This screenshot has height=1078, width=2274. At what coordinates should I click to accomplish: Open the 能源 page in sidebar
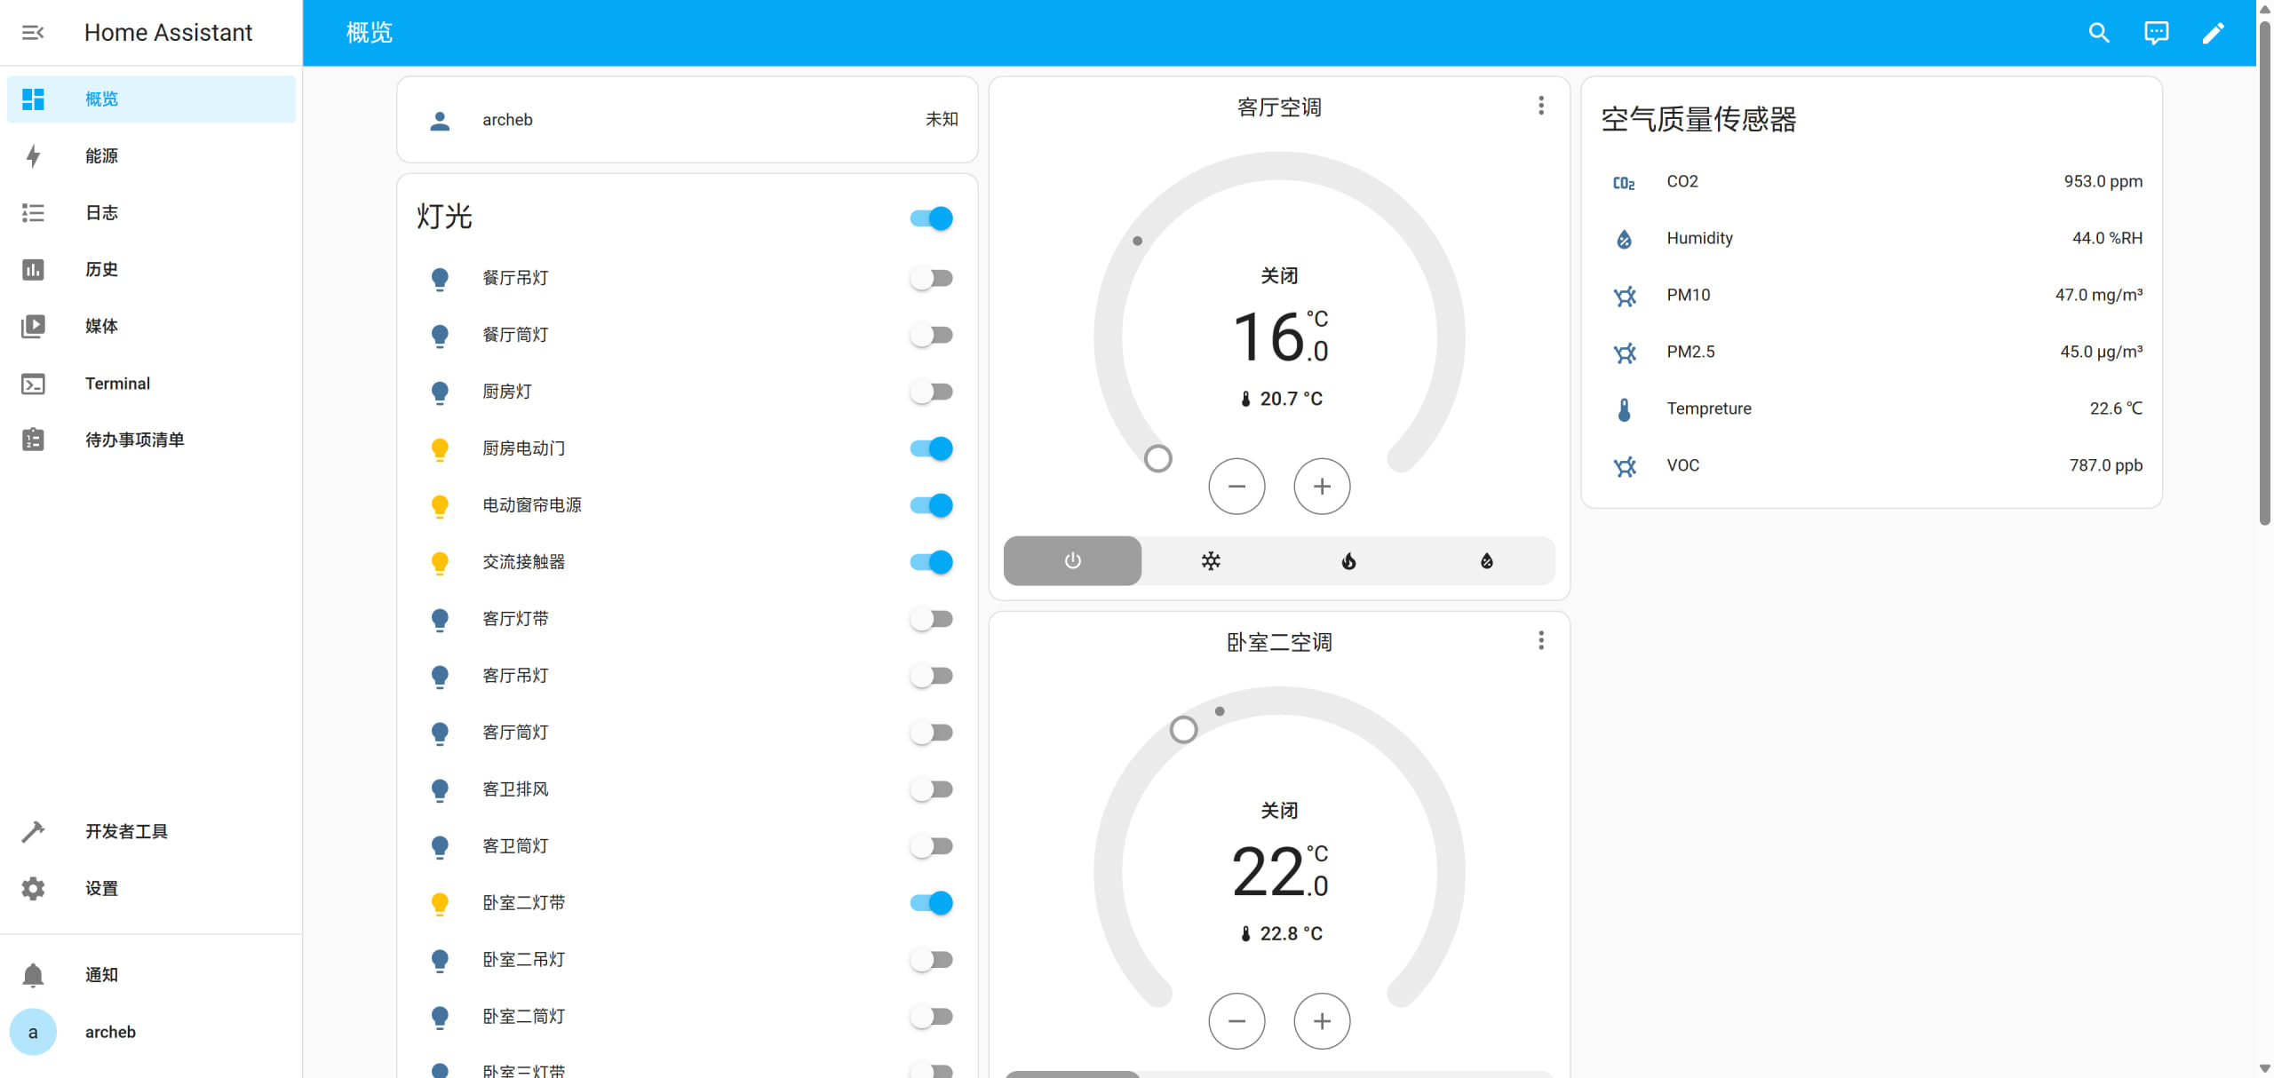[101, 156]
